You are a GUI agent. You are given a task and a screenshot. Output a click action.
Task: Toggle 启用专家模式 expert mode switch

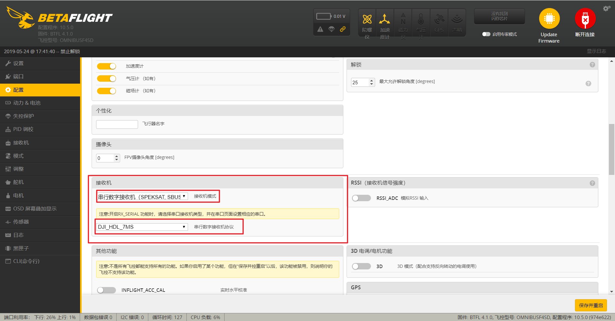tap(486, 34)
